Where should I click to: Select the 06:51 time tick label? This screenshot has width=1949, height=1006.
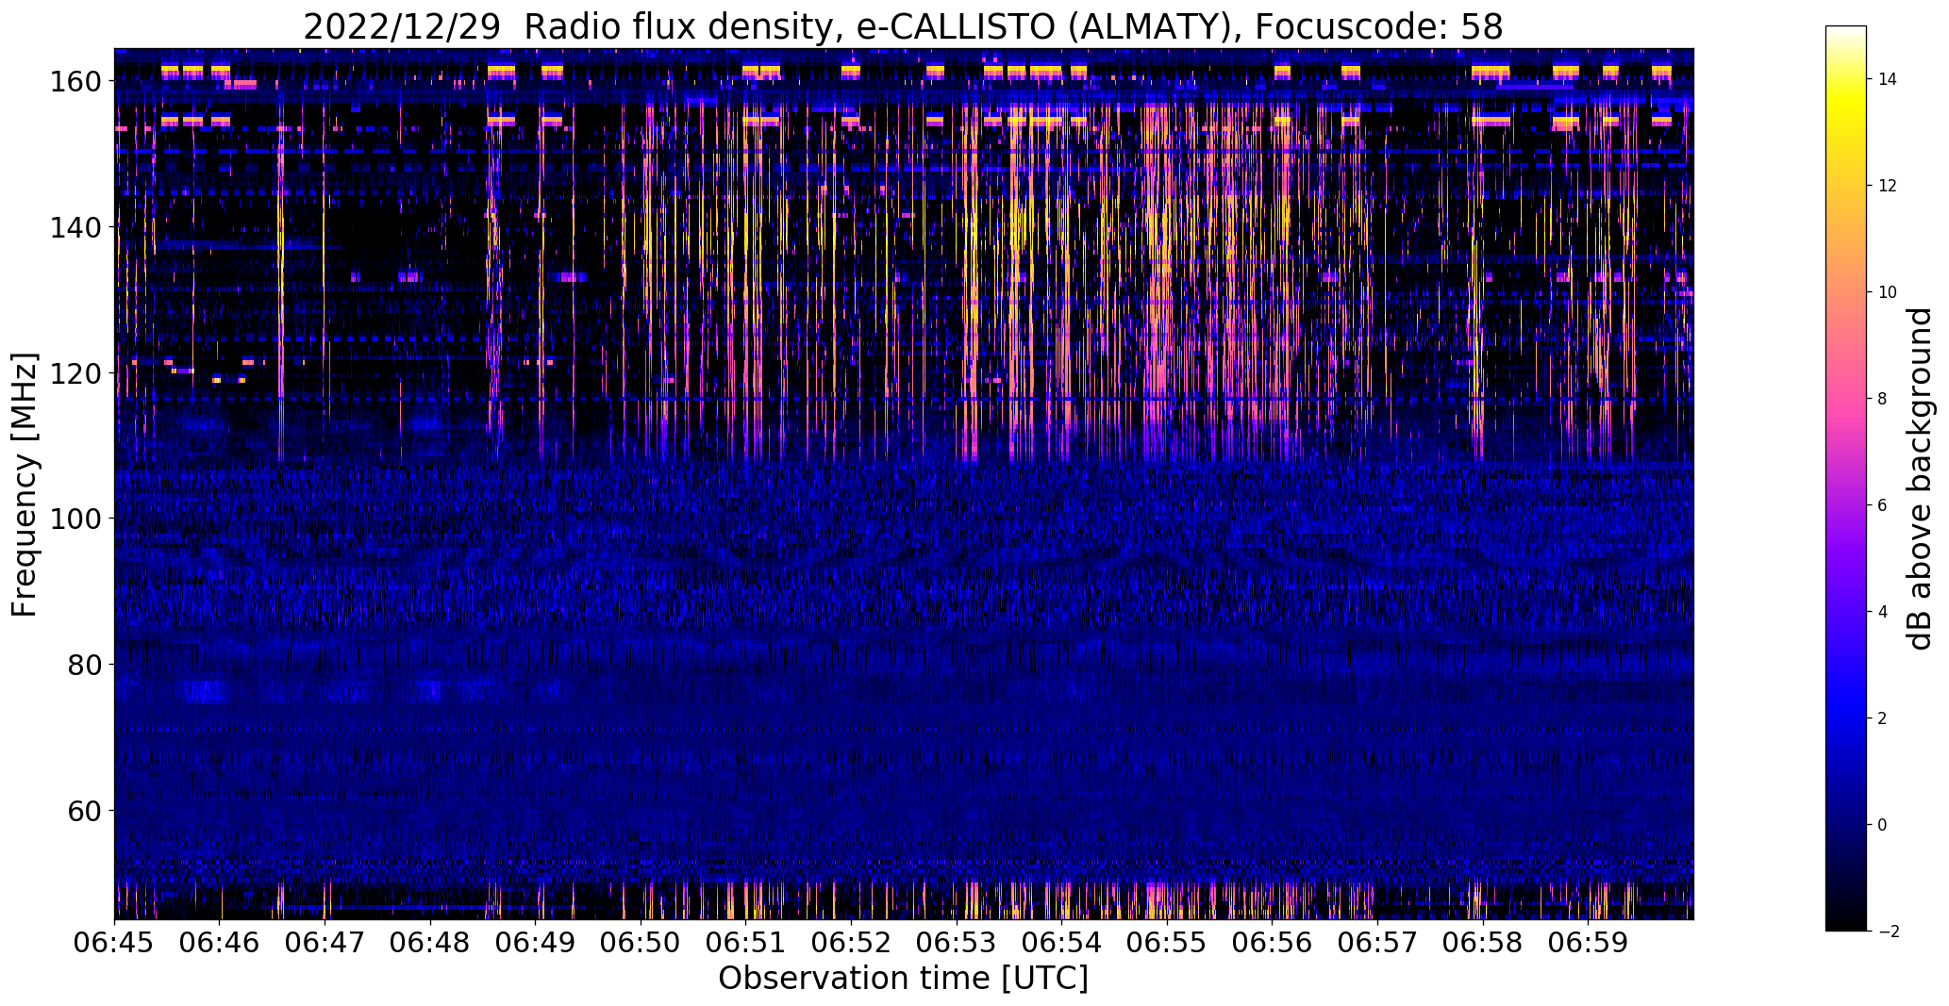coord(746,942)
